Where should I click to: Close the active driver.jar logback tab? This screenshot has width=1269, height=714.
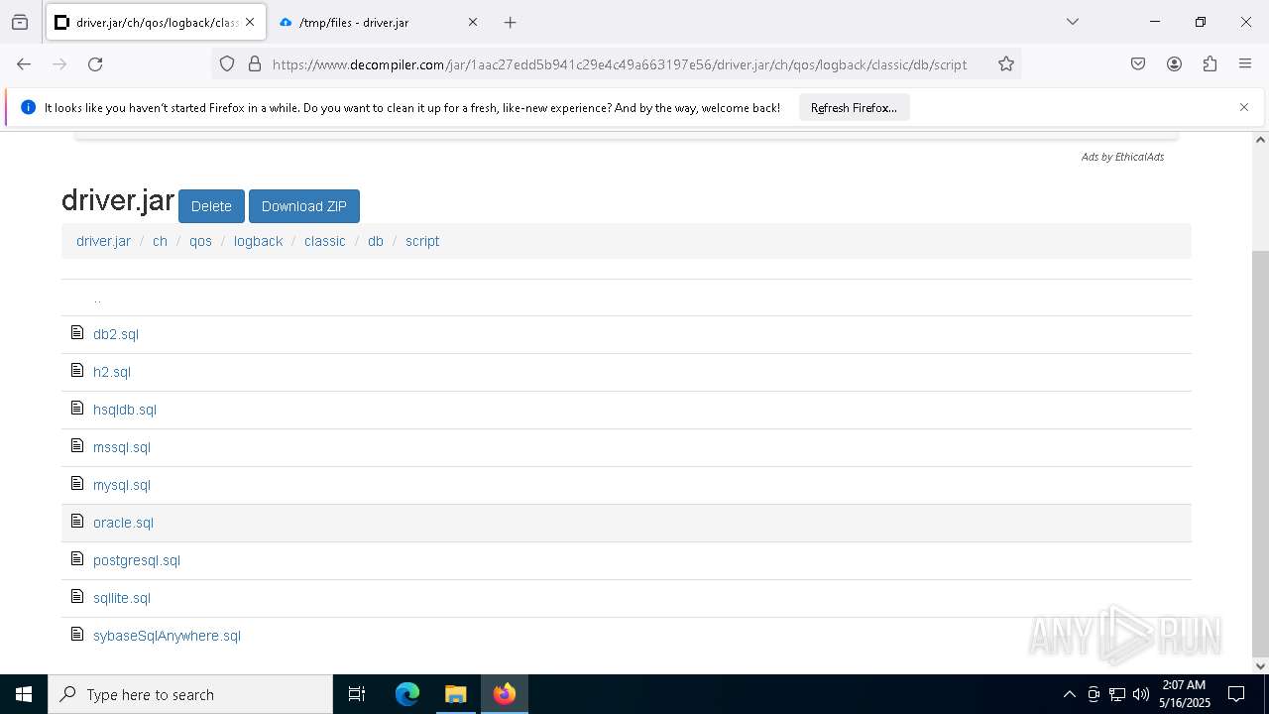pyautogui.click(x=251, y=22)
